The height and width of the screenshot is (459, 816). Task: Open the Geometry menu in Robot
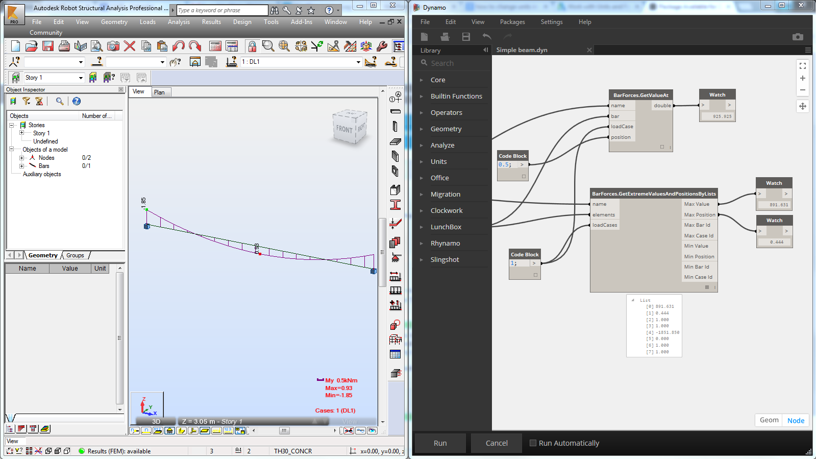[114, 22]
